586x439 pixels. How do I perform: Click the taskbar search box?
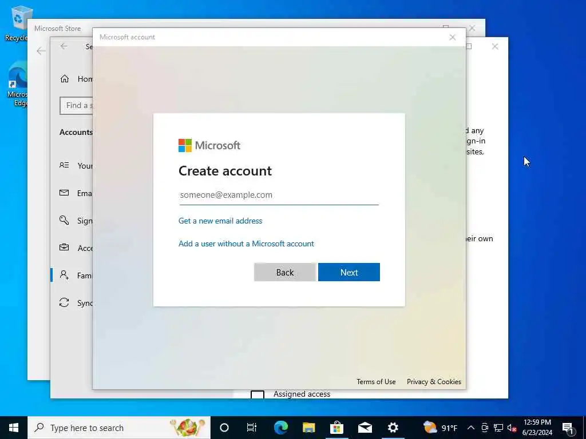pos(119,428)
